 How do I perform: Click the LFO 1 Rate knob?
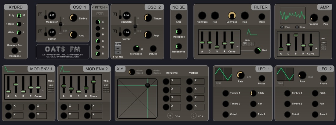point(240,75)
